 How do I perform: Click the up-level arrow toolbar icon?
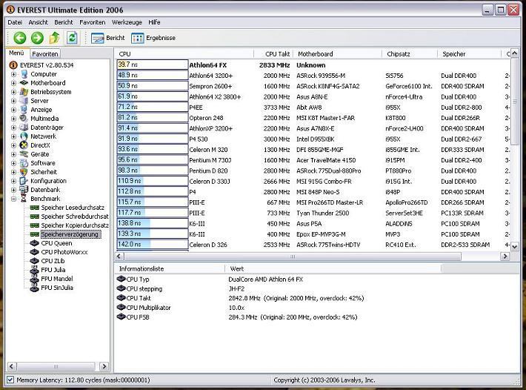(x=54, y=38)
